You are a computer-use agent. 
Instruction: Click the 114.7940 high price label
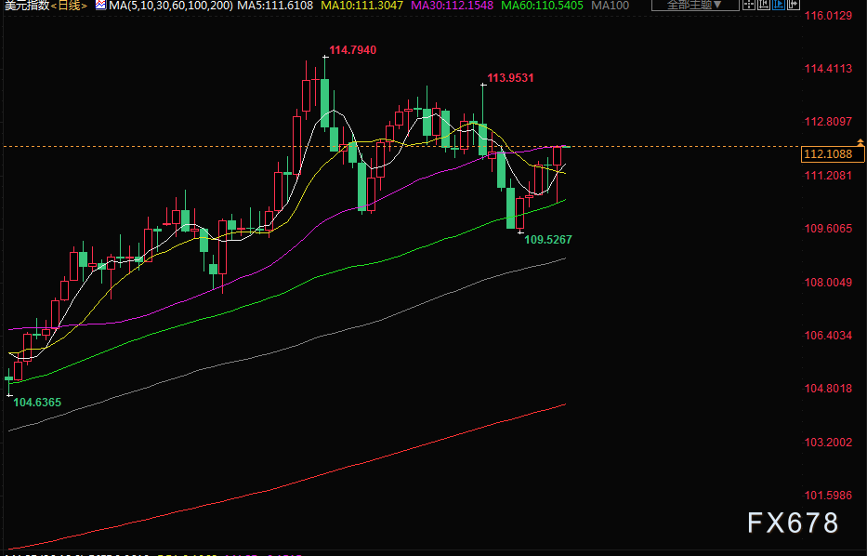353,50
